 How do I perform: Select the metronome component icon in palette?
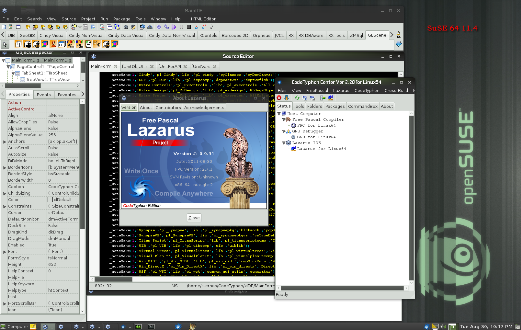53,44
